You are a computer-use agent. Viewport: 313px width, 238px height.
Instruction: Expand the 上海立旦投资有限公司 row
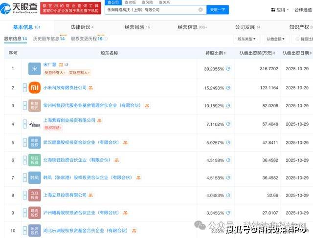pyautogui.click(x=25, y=195)
